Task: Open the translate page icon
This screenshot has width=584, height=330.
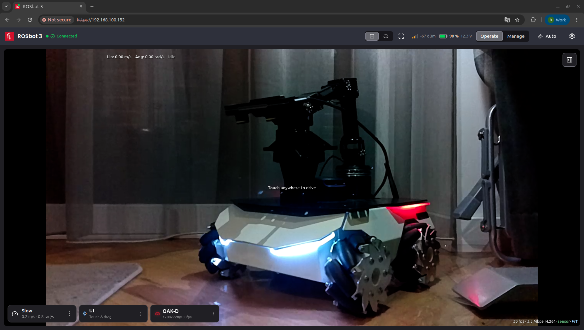Action: point(507,20)
